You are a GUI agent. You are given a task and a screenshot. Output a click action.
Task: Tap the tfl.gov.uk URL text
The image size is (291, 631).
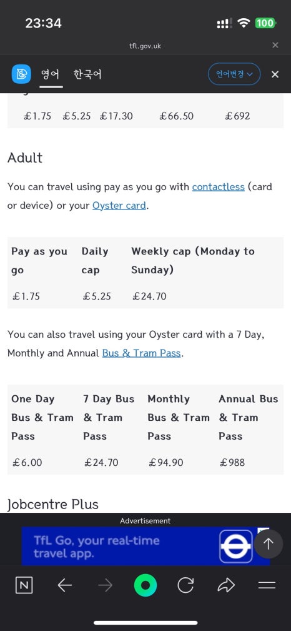pyautogui.click(x=145, y=46)
